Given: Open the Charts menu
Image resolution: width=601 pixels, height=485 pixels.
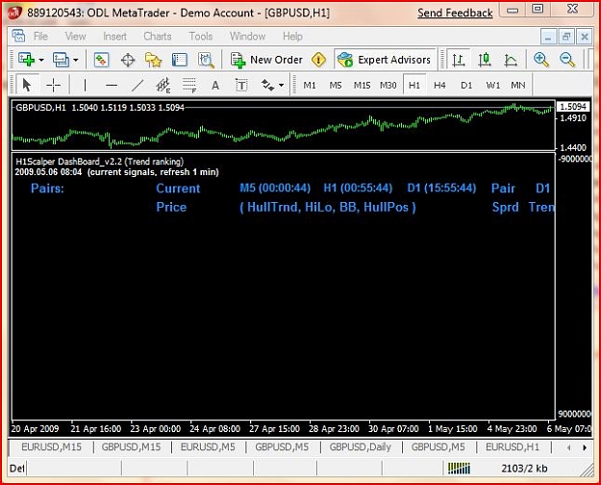Looking at the screenshot, I should [x=157, y=37].
